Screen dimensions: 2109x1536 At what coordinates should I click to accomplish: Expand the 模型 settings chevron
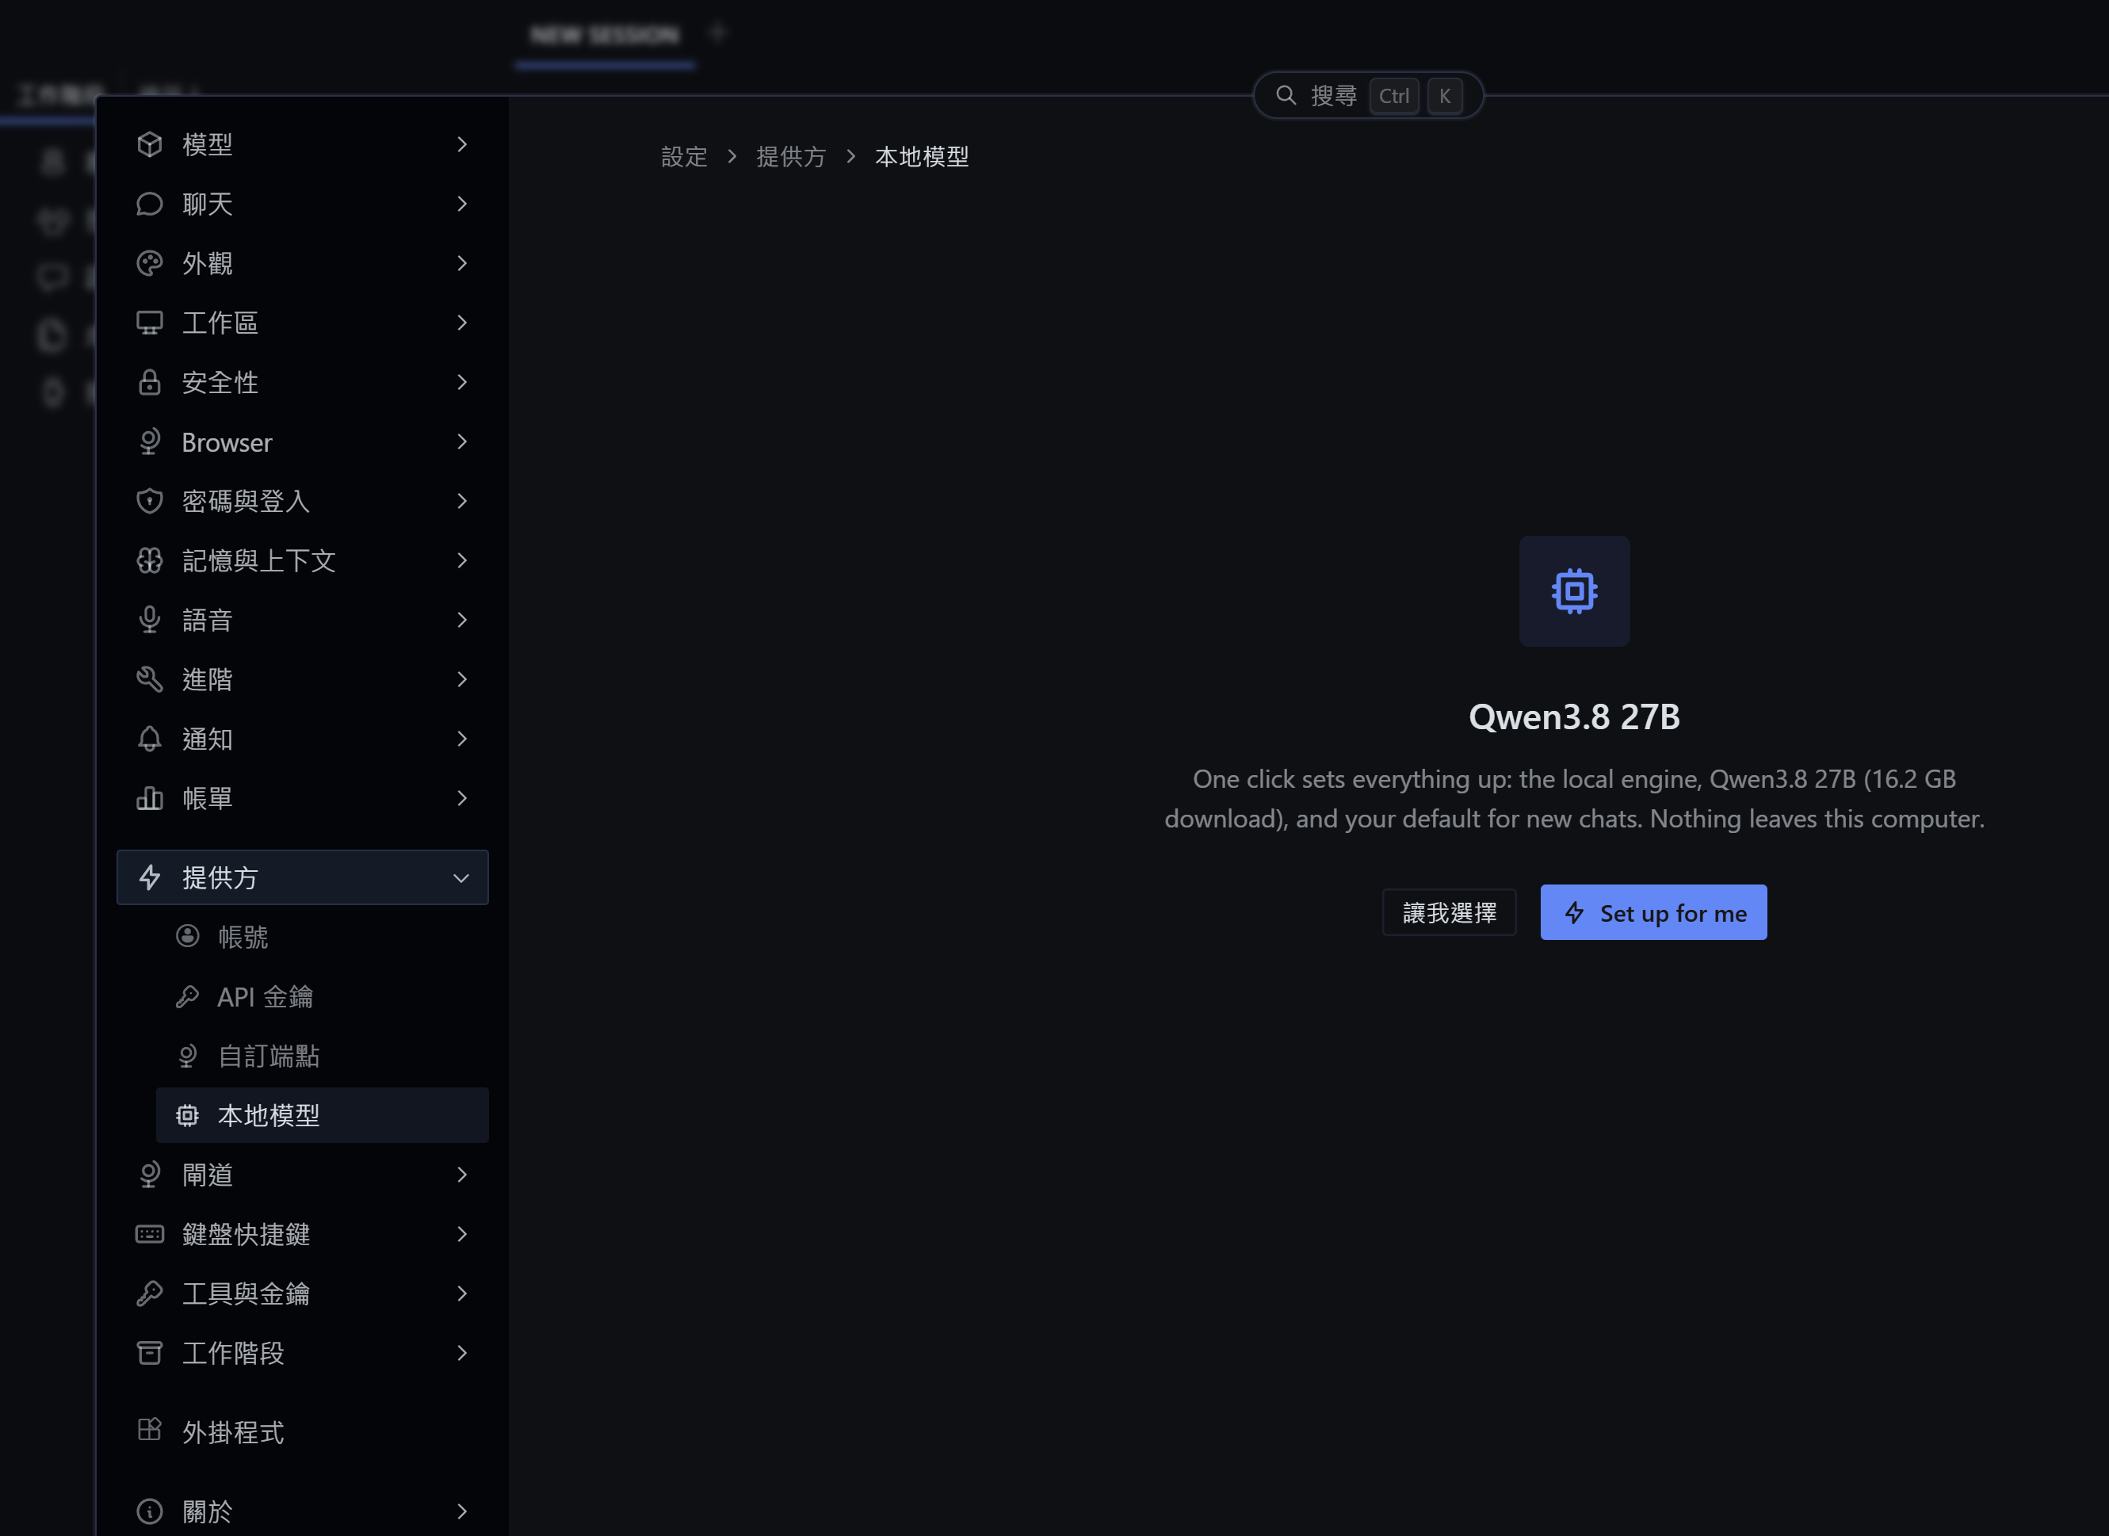[x=462, y=144]
